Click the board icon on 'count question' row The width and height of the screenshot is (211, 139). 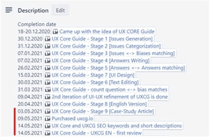[x=48, y=90]
